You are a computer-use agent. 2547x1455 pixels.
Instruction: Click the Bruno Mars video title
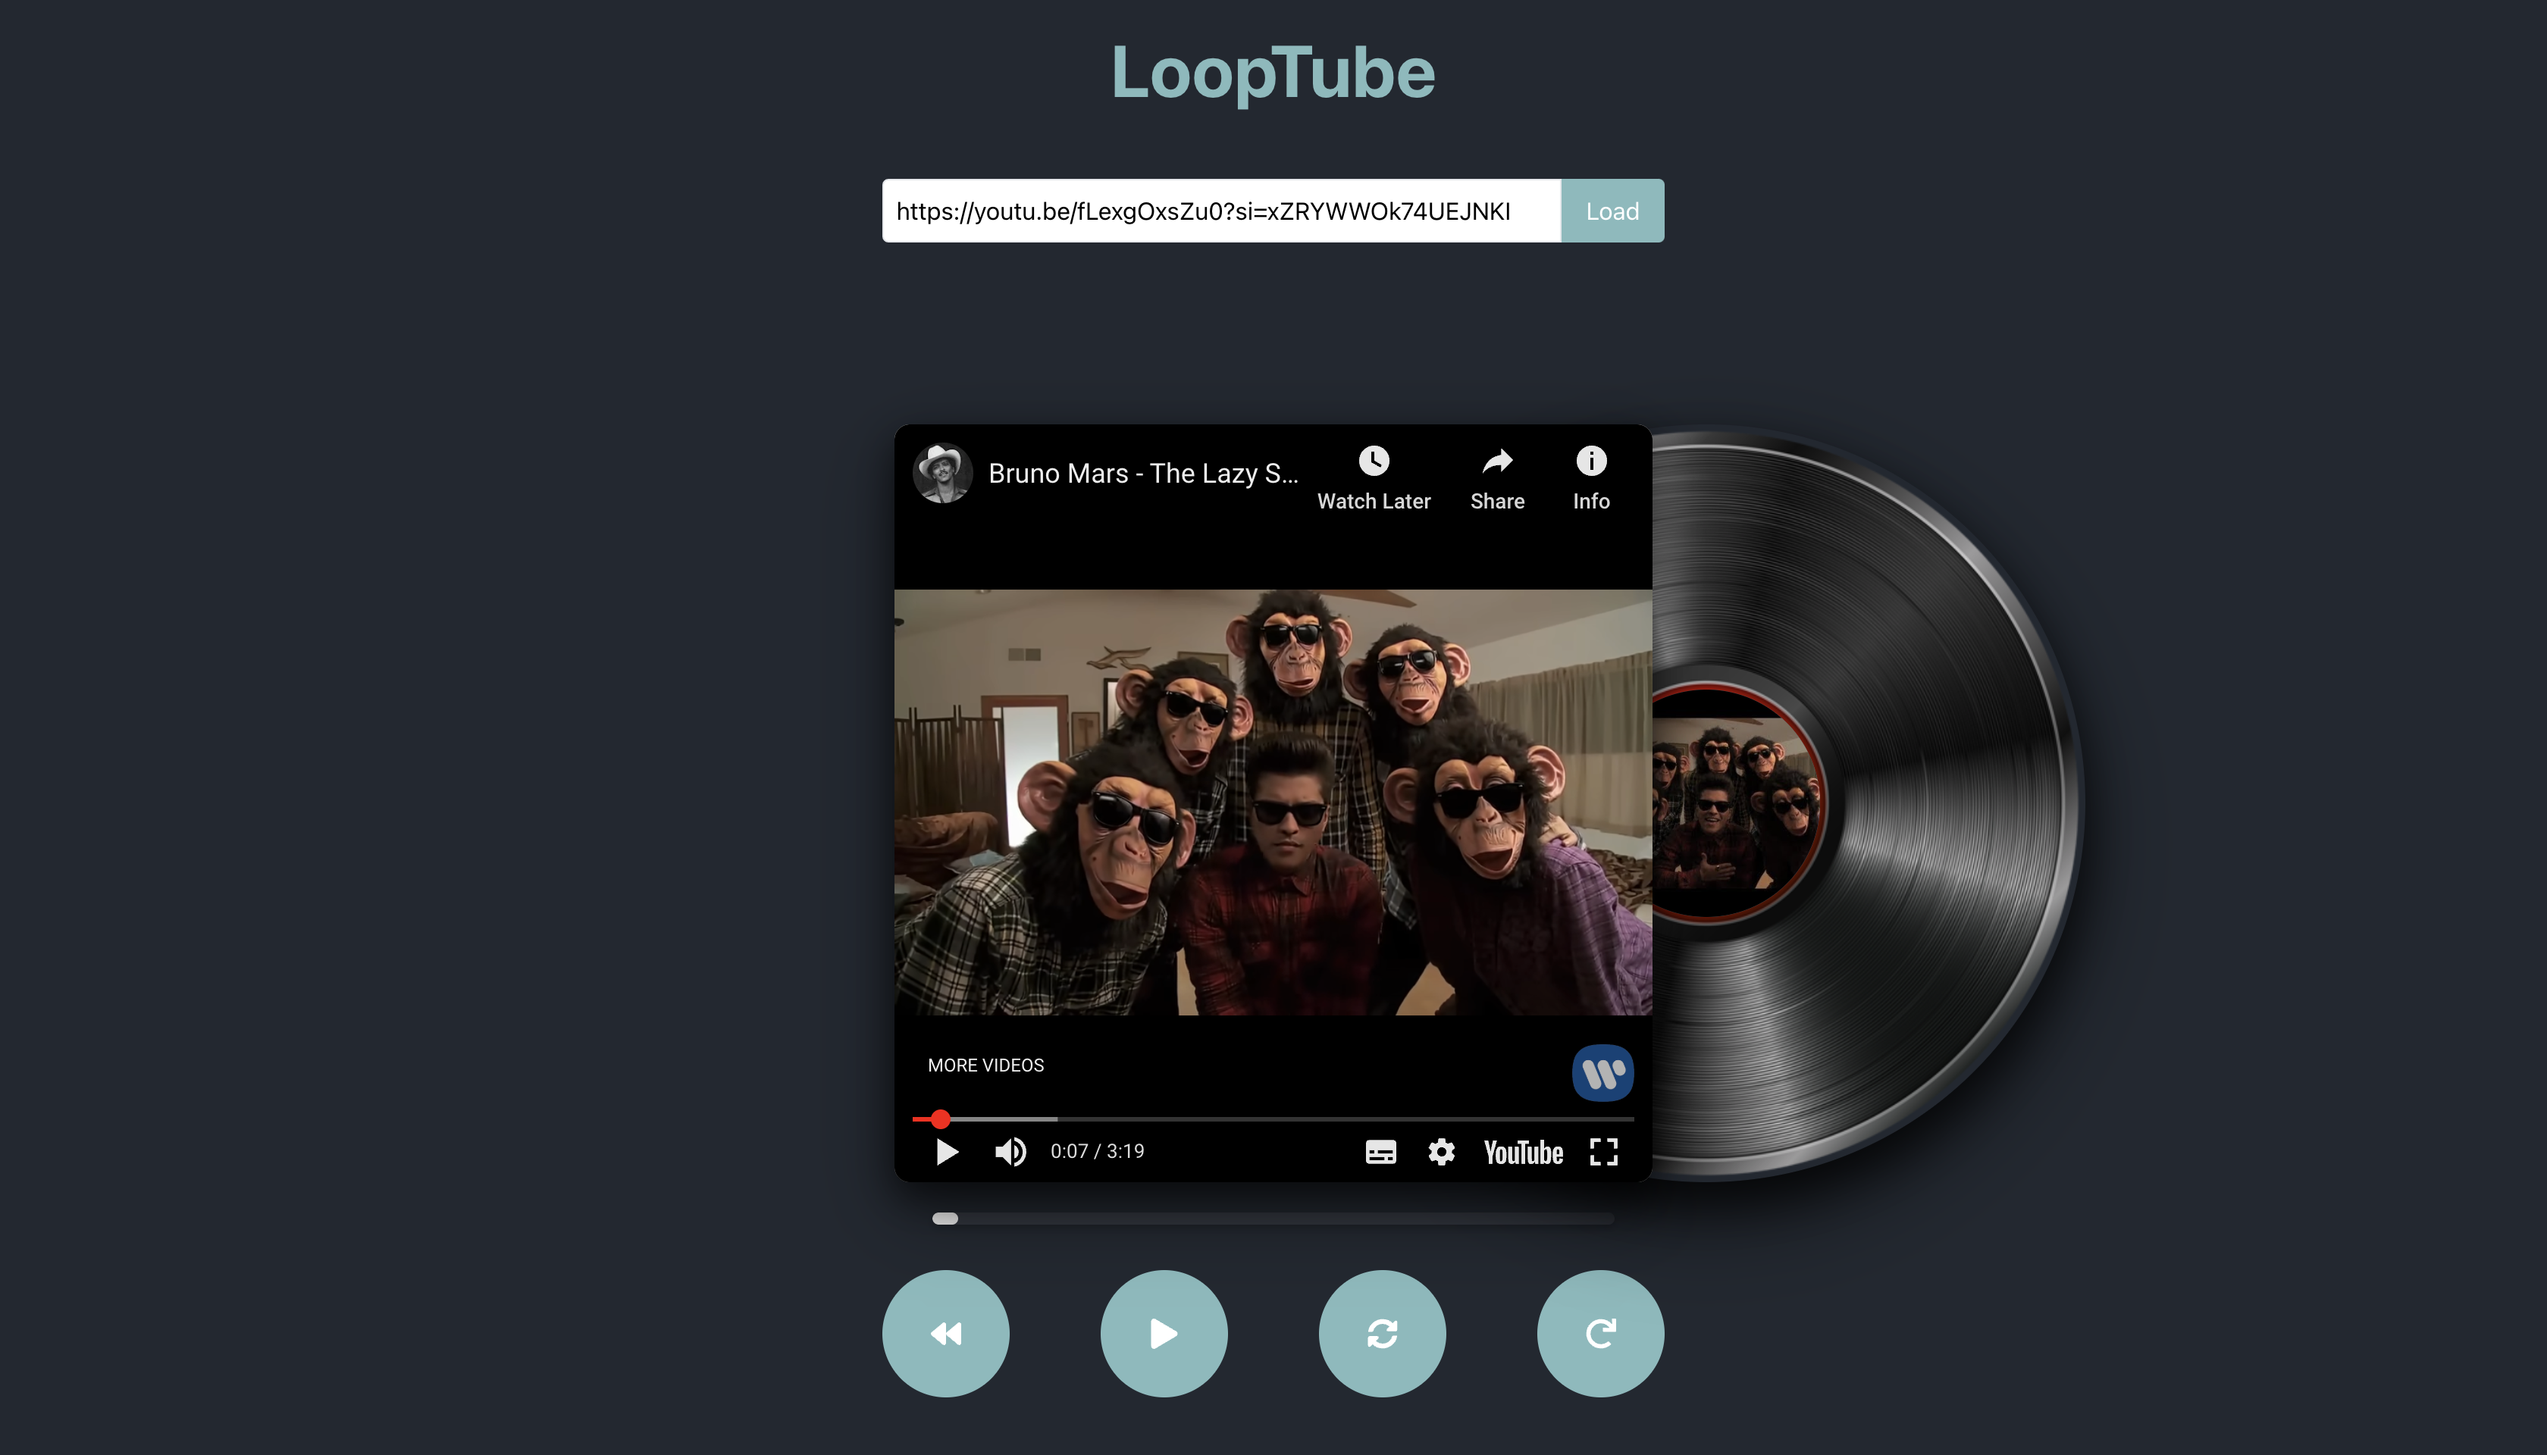click(1145, 474)
